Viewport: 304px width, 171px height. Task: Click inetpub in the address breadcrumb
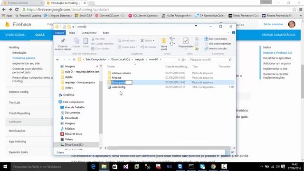coord(139,59)
